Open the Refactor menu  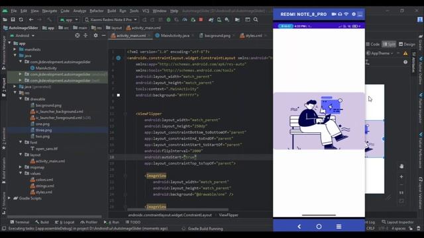[97, 11]
